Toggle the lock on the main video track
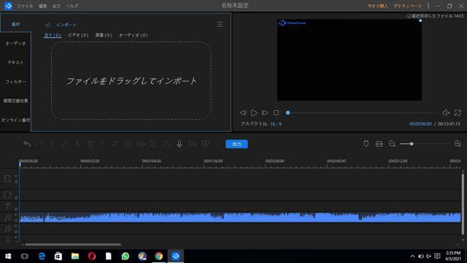 coord(16,182)
